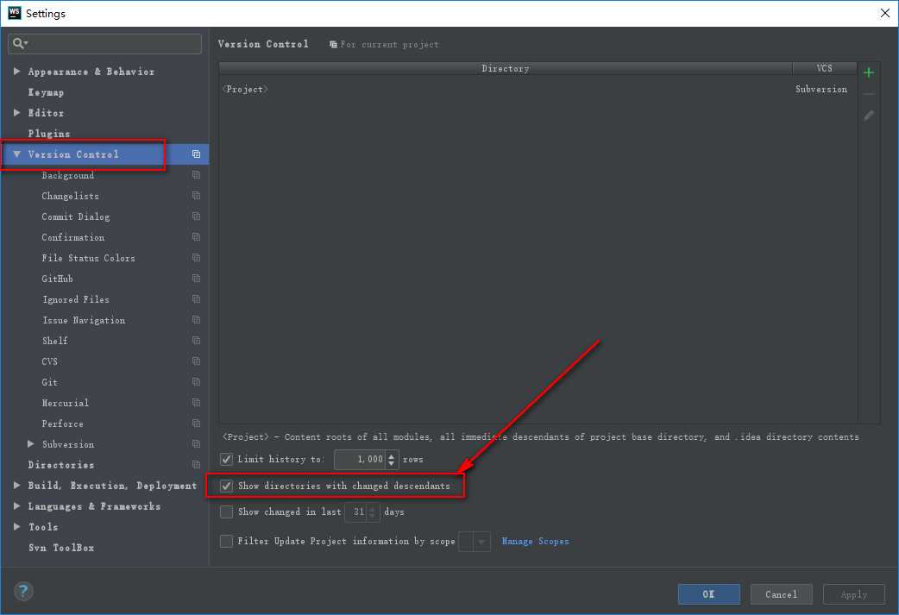
Task: Uncheck Show directories with changed descendants
Action: (226, 486)
